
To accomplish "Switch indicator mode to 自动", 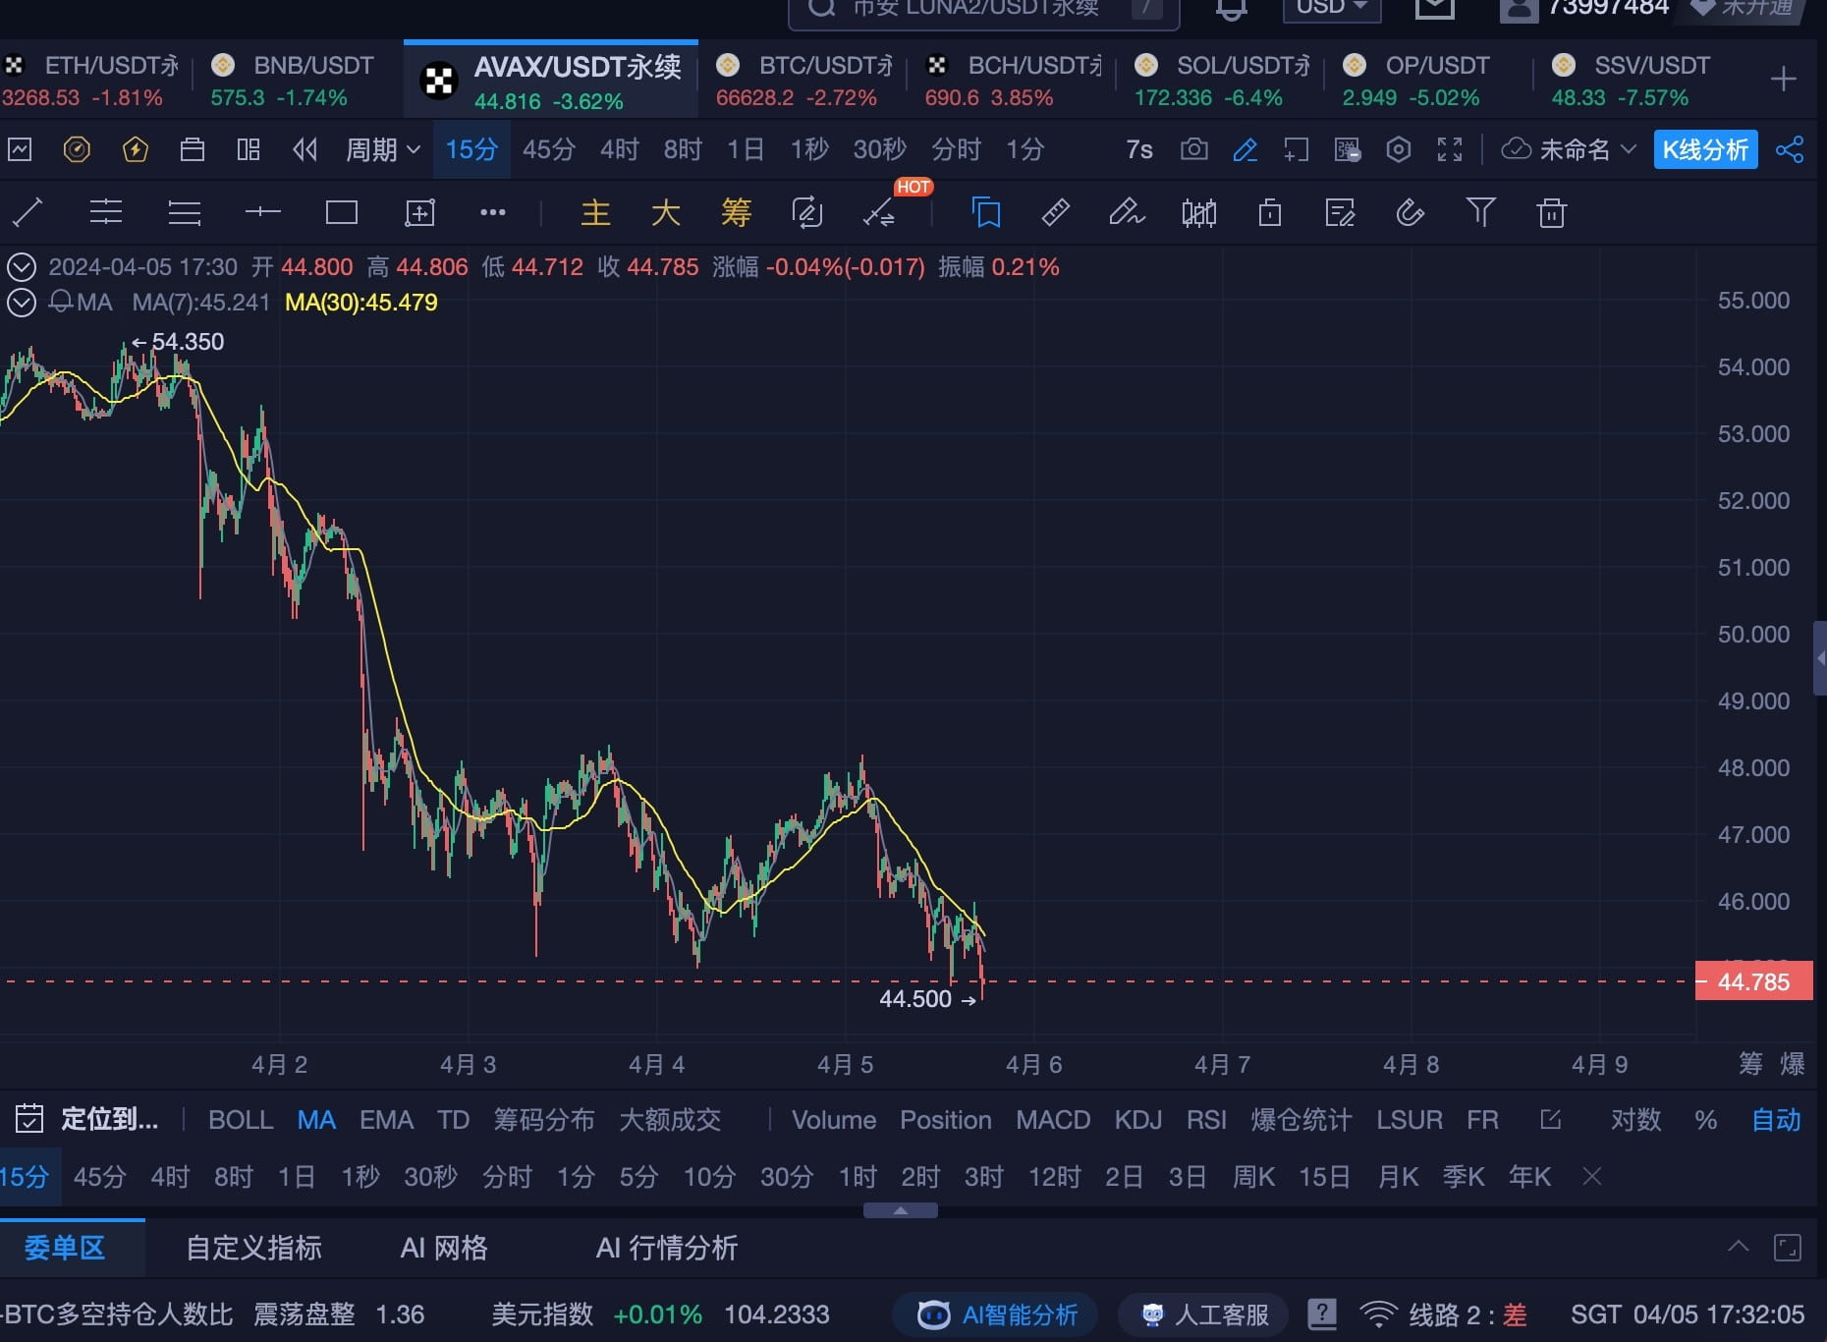I will tap(1775, 1120).
